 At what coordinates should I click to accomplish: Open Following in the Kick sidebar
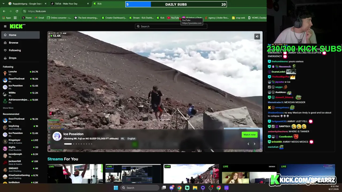(20, 50)
